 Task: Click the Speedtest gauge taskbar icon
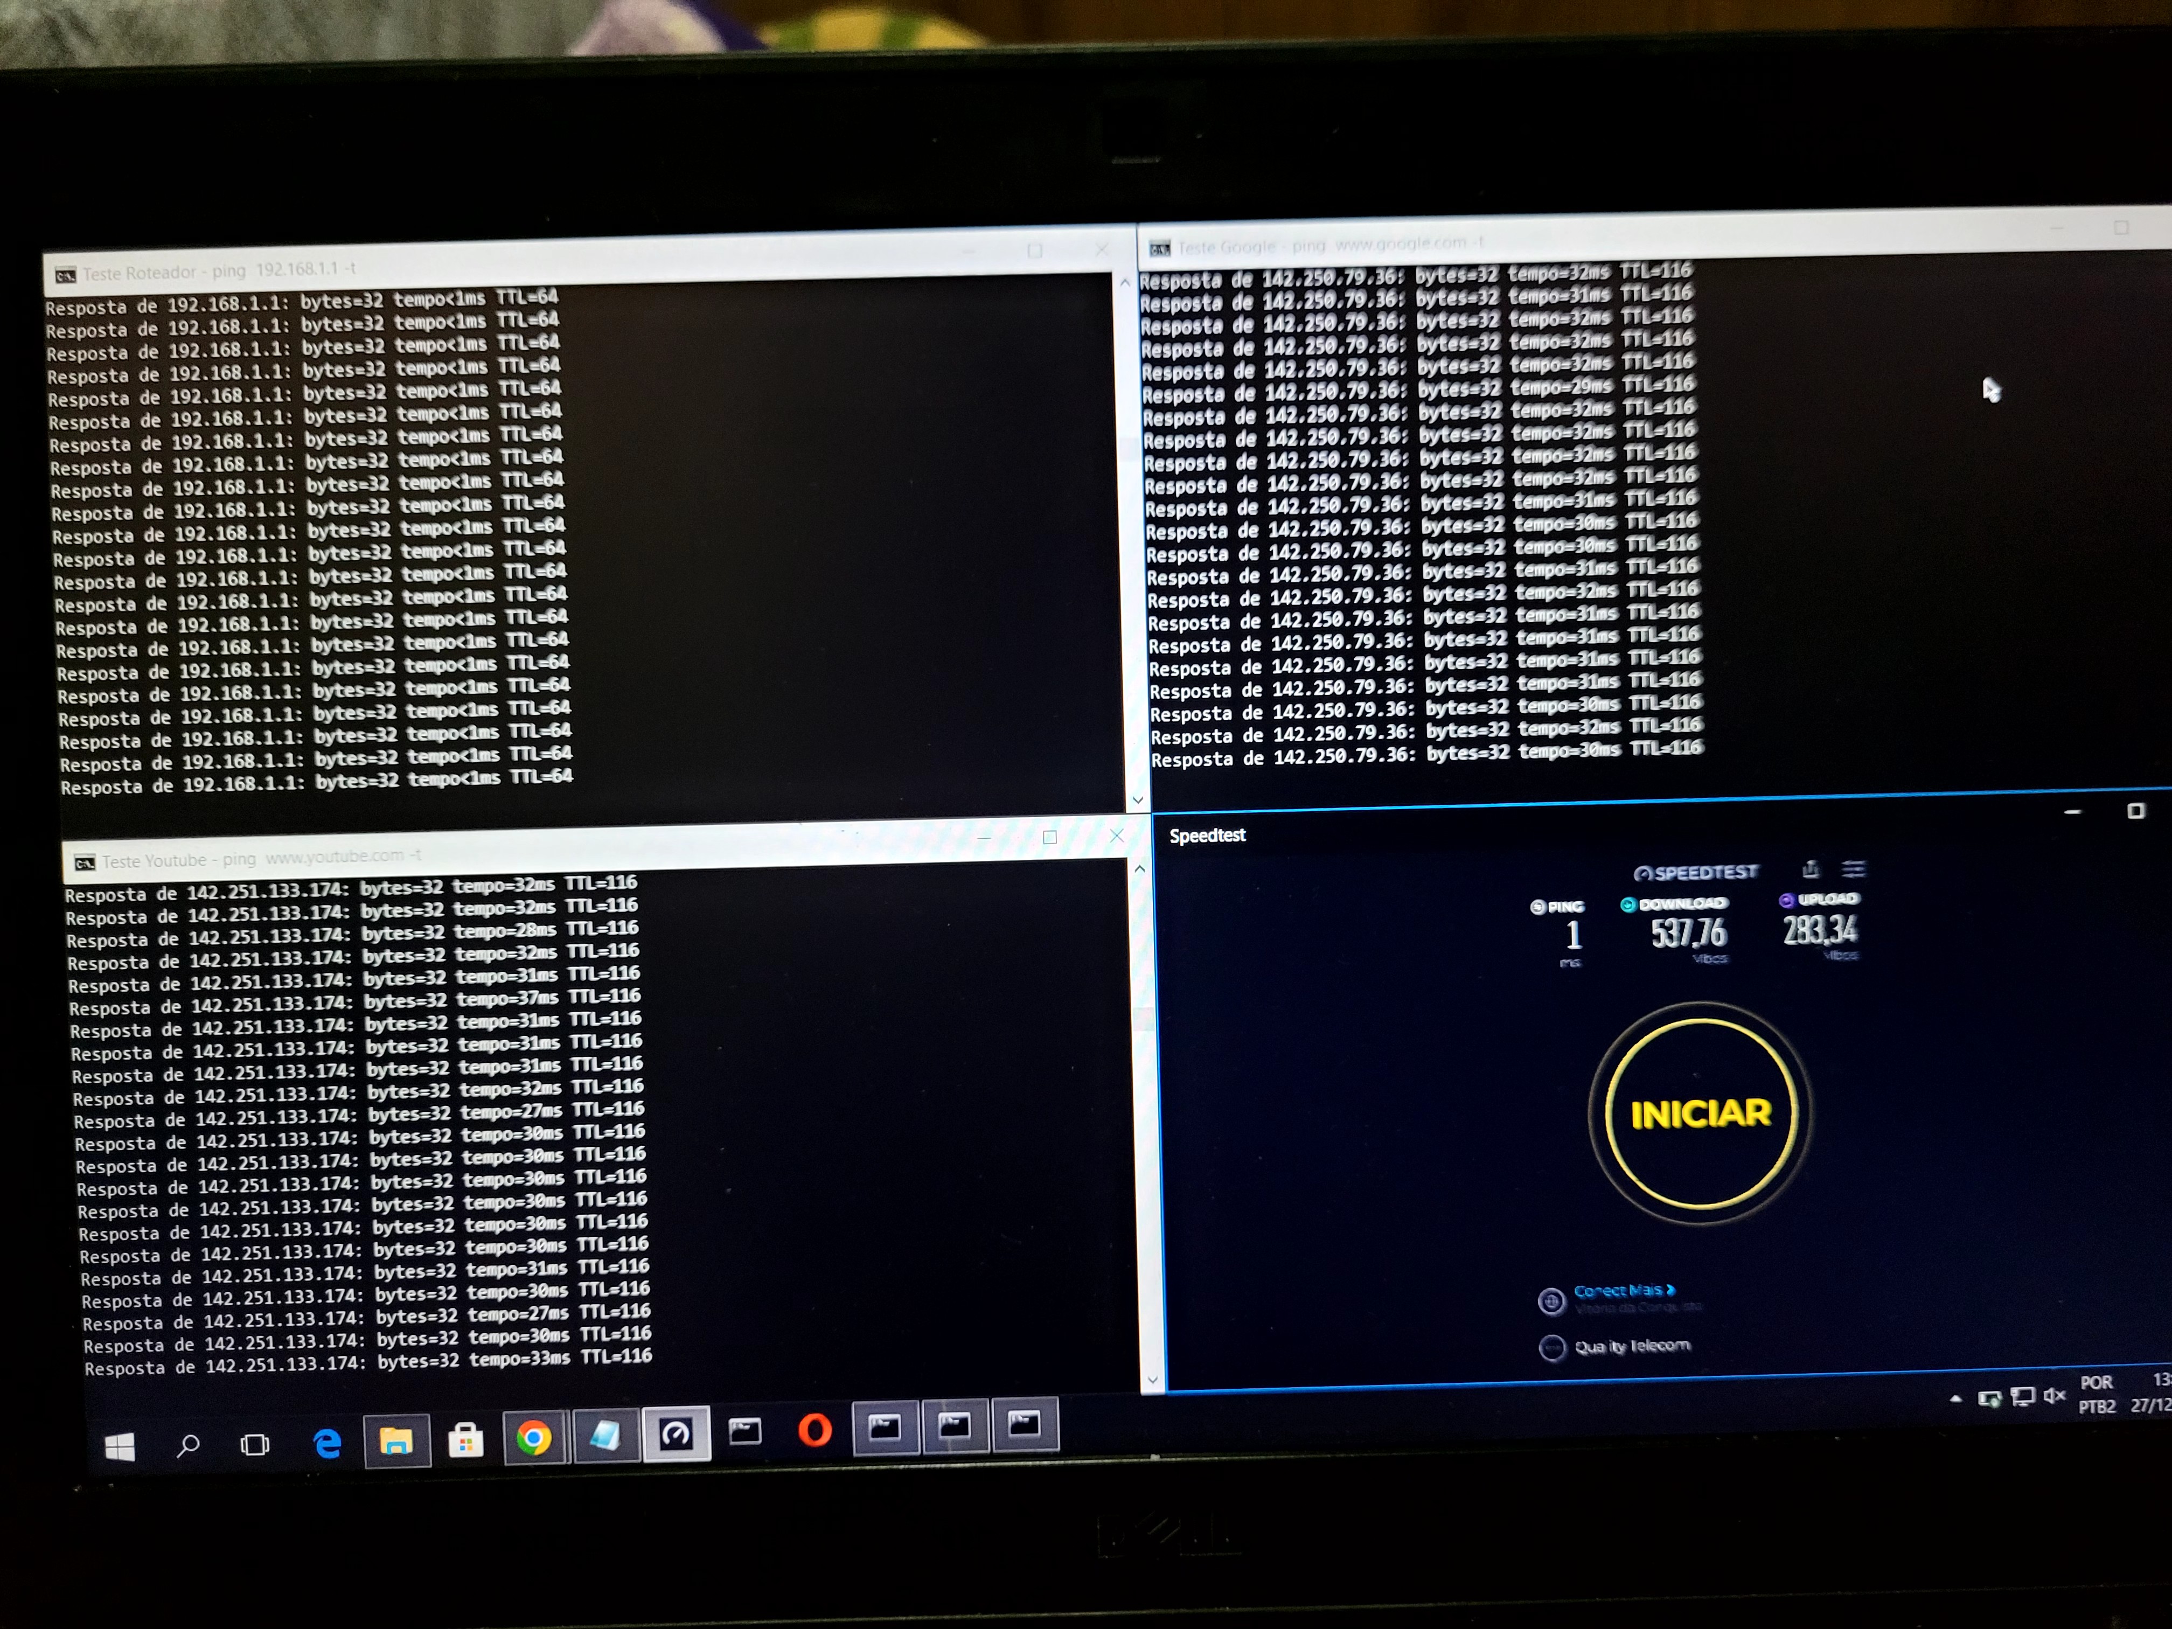point(676,1436)
